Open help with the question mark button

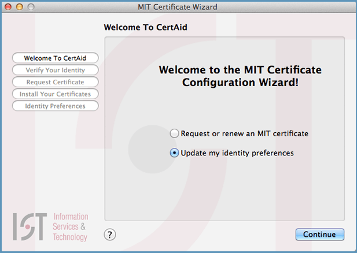point(110,234)
